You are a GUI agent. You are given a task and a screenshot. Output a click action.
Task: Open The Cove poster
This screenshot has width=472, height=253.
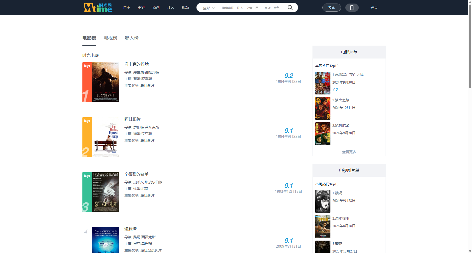(x=106, y=240)
